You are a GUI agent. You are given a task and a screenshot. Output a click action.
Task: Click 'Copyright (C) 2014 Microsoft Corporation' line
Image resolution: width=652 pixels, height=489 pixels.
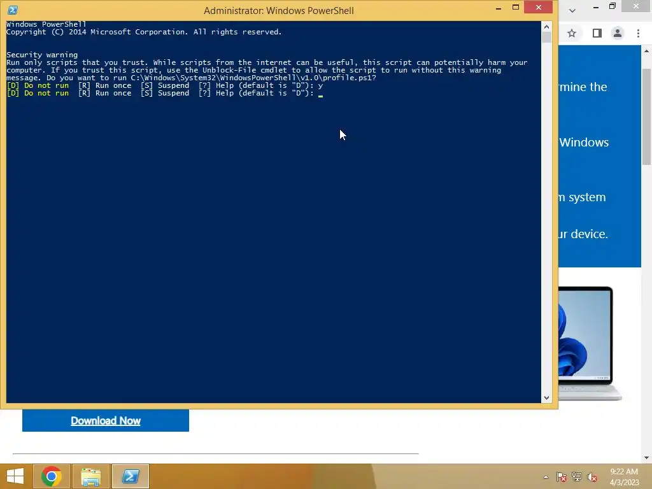pos(144,32)
